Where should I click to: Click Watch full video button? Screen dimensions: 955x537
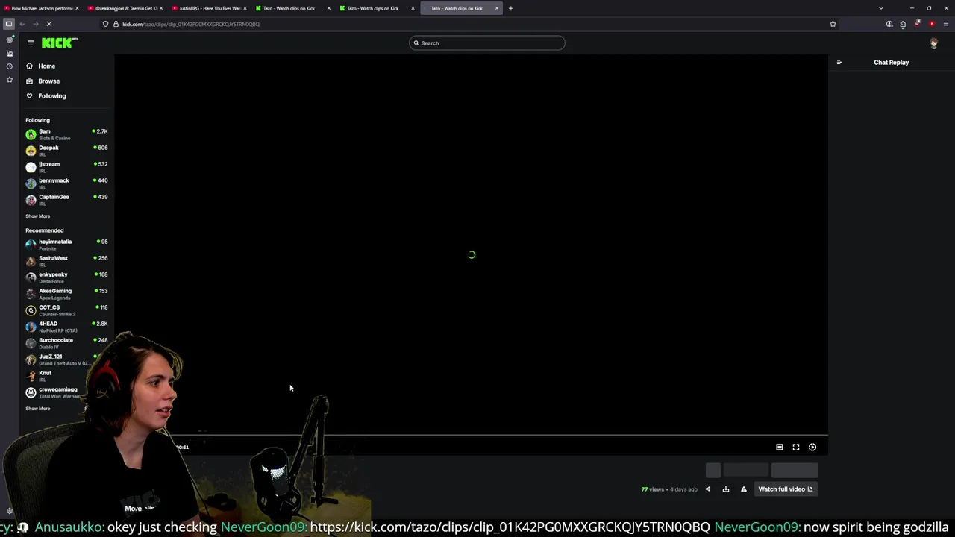point(785,489)
